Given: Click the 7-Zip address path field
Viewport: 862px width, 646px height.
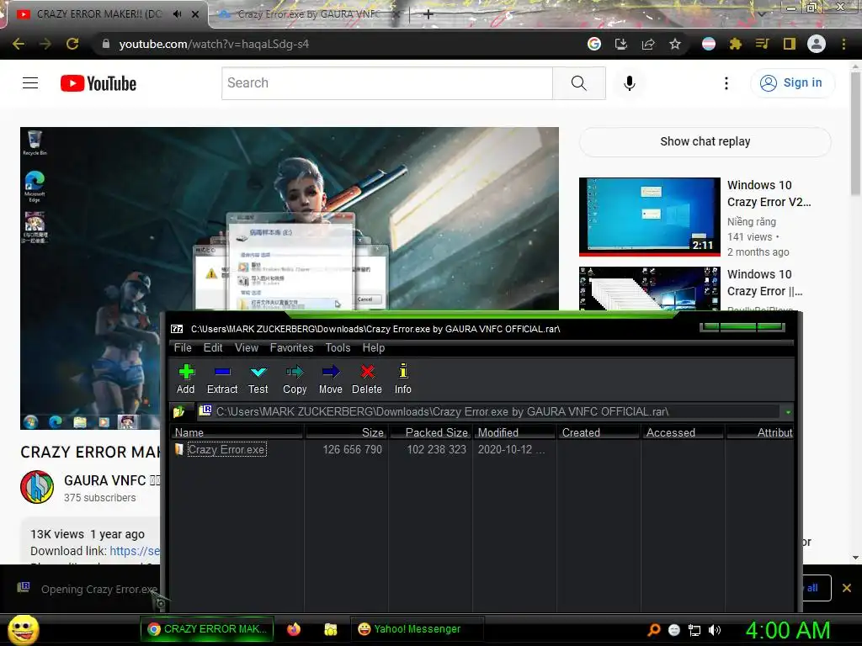Looking at the screenshot, I should 488,411.
